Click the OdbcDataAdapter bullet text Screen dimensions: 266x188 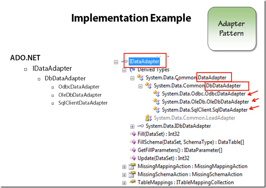click(79, 87)
